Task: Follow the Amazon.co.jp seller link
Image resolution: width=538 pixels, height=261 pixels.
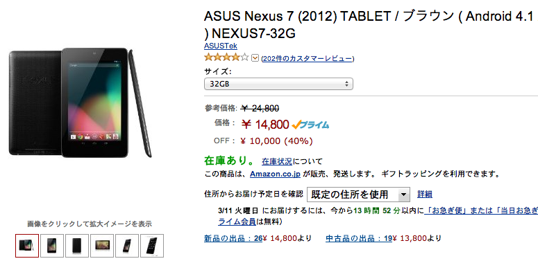Action: (x=275, y=174)
